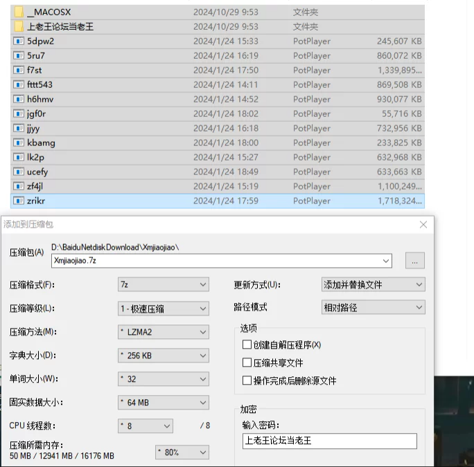Click the 930,077 KB size cell
The image size is (474, 467).
click(399, 99)
